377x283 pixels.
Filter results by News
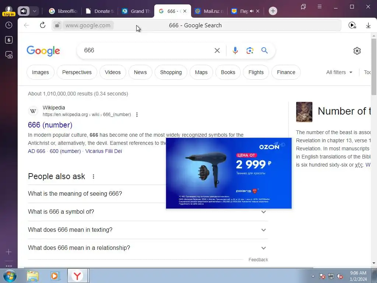pos(140,72)
